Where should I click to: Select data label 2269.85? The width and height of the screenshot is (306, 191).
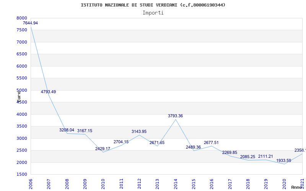[230, 152]
